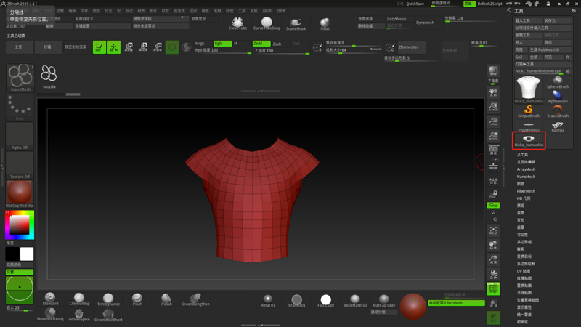Expand the FiberMesh section

pyautogui.click(x=526, y=191)
